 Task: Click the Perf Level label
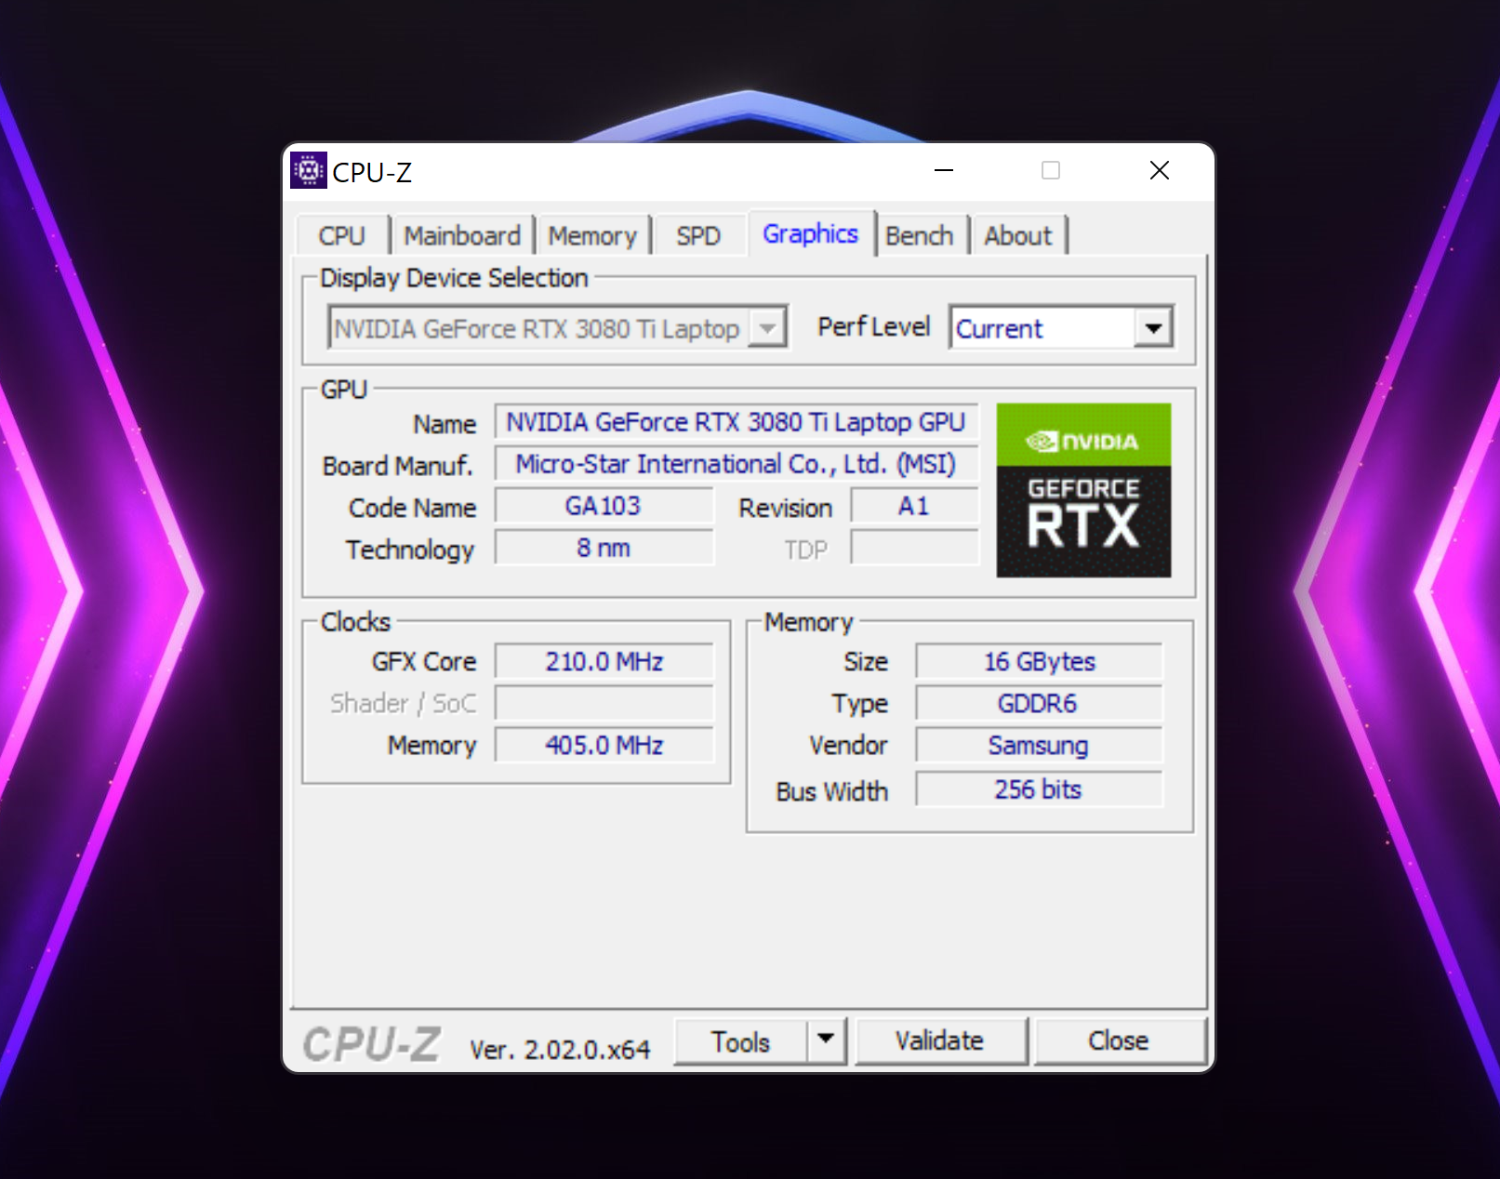[x=874, y=327]
